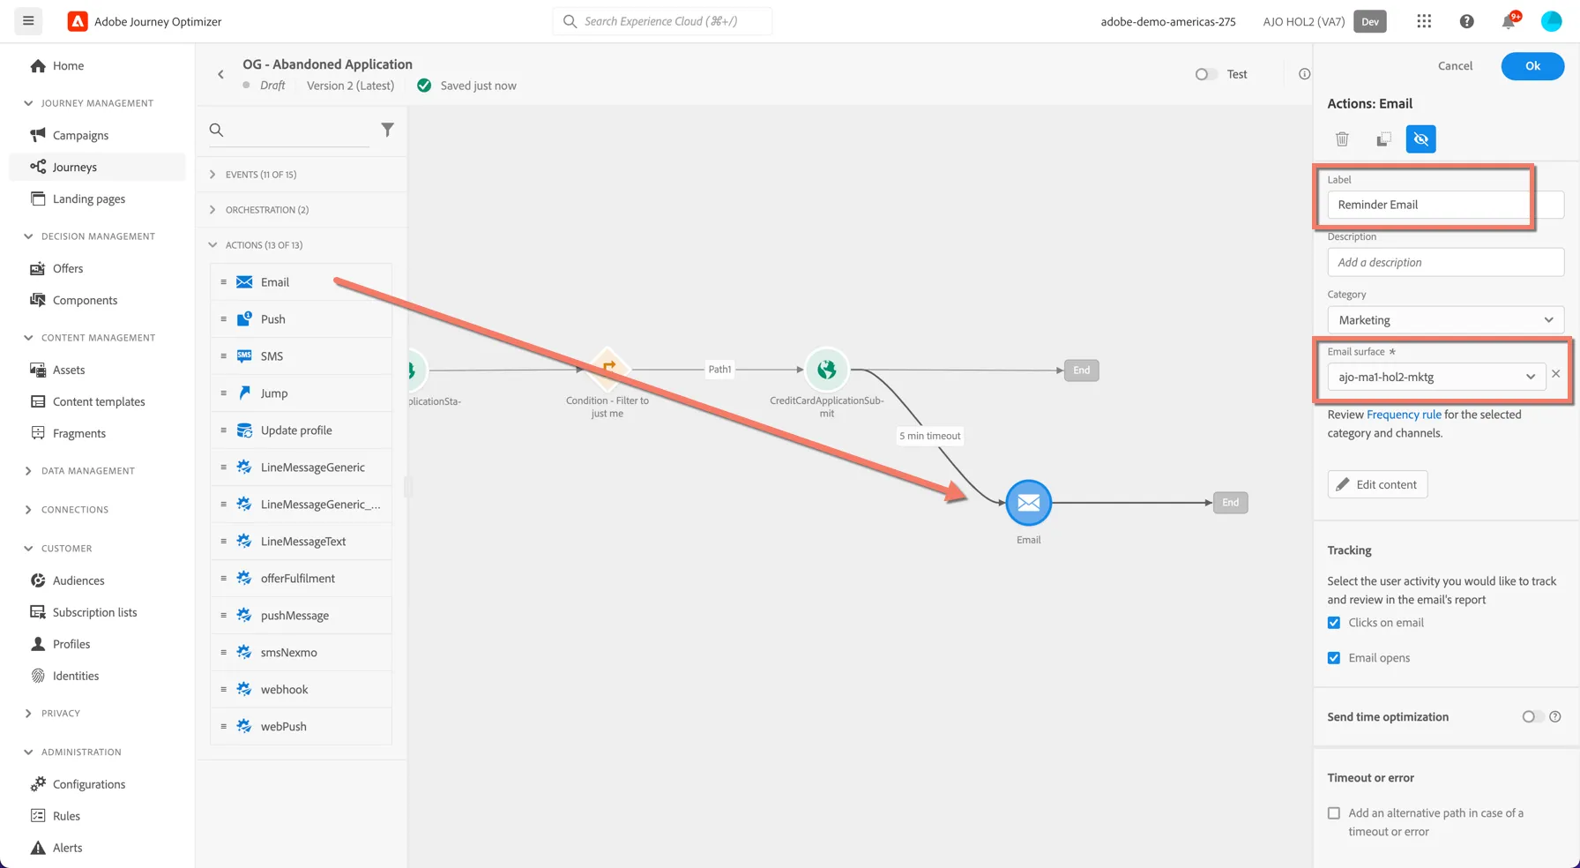Open the notifications bell
Image resolution: width=1580 pixels, height=868 pixels.
click(x=1509, y=21)
